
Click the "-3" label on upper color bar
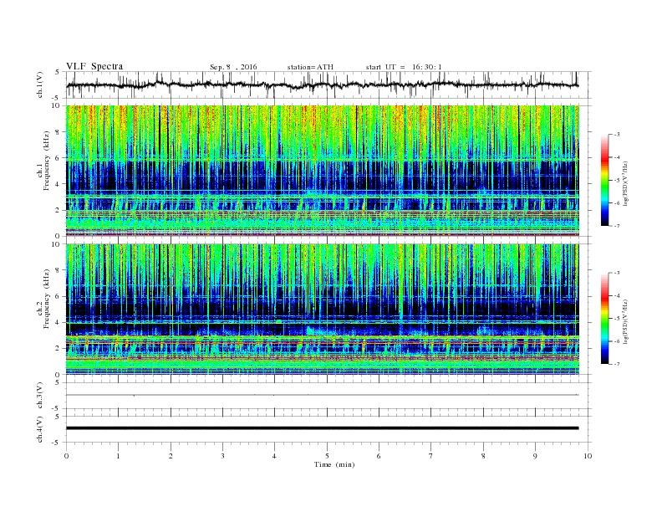[x=617, y=135]
